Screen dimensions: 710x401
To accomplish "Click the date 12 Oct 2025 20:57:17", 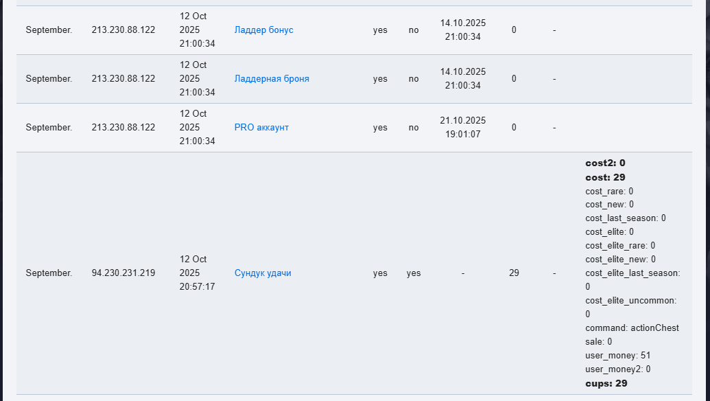I will [x=197, y=273].
